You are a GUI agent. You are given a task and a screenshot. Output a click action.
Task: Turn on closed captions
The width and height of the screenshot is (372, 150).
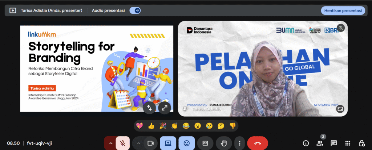click(205, 143)
